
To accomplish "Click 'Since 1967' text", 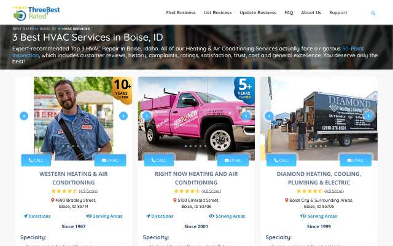I will [74, 226].
